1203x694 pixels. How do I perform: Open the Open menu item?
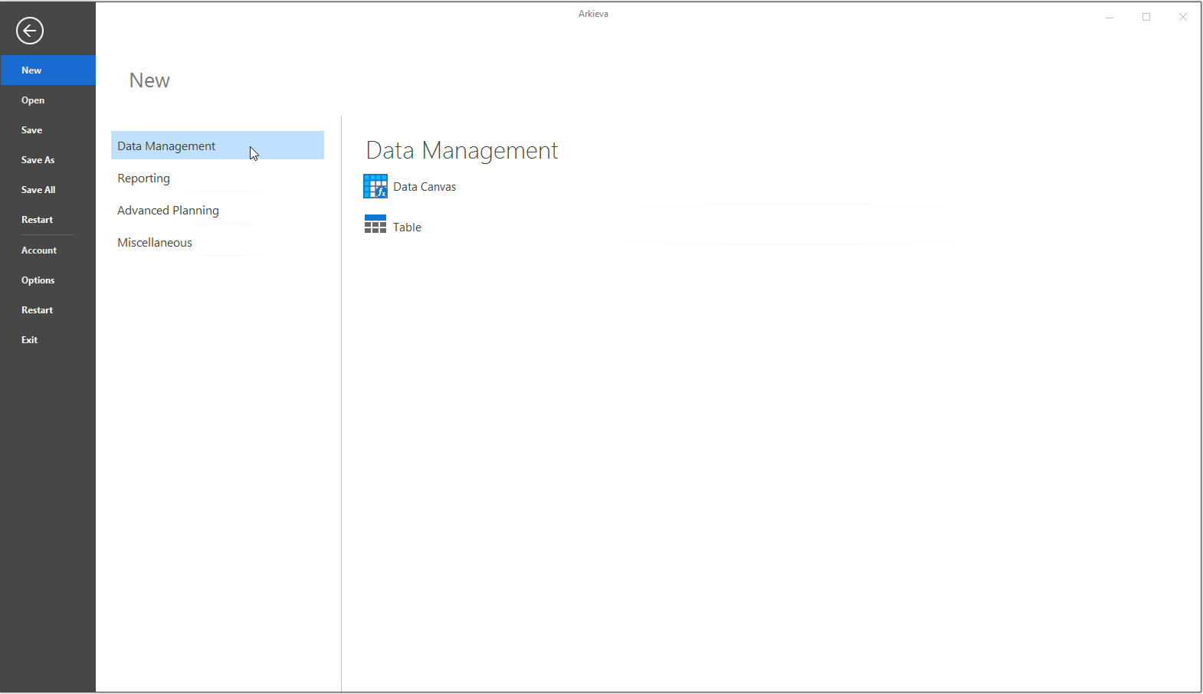pos(48,100)
